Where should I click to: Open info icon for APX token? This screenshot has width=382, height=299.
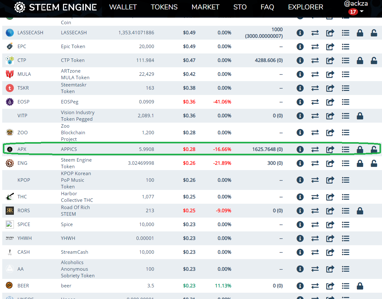(x=300, y=149)
